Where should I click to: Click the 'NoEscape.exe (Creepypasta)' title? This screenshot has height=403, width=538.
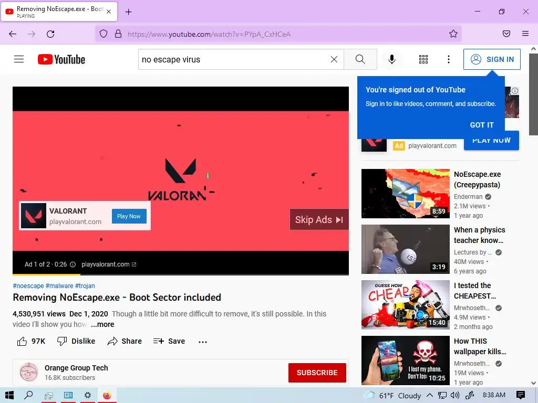point(477,179)
